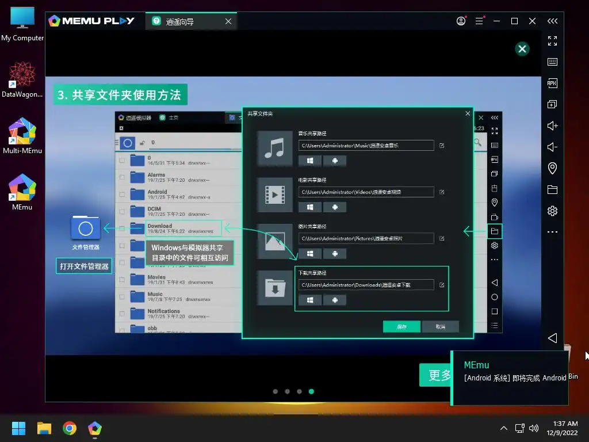Screen dimensions: 589x442
Task: Decrease the emulator volume
Action: pos(552,147)
